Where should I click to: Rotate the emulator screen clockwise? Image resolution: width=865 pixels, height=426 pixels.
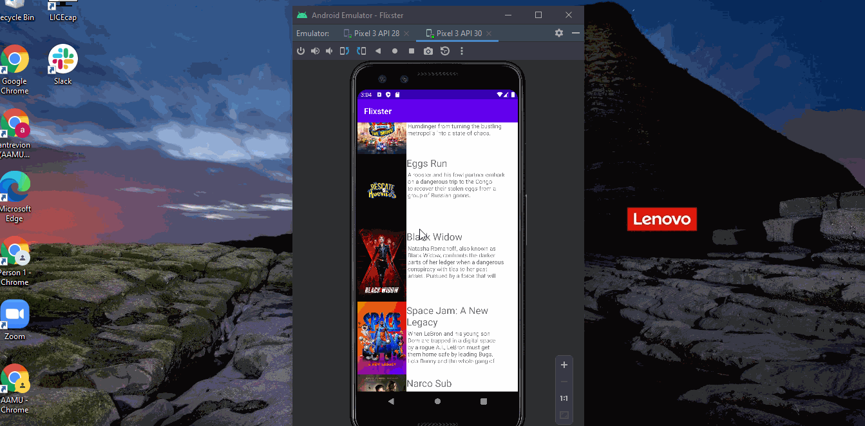(361, 51)
